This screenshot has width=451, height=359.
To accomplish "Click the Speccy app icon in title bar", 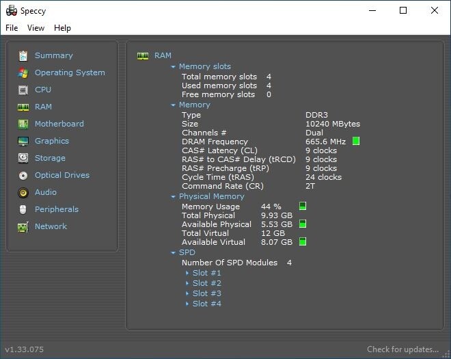I will 12,11.
